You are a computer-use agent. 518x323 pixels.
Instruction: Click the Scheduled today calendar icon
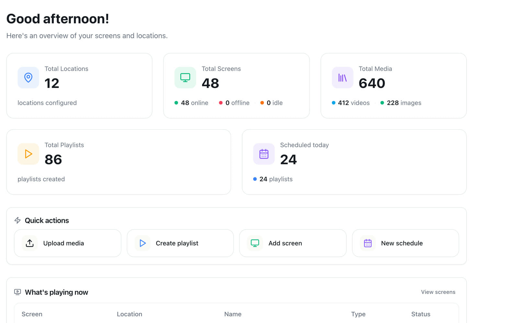click(x=264, y=154)
